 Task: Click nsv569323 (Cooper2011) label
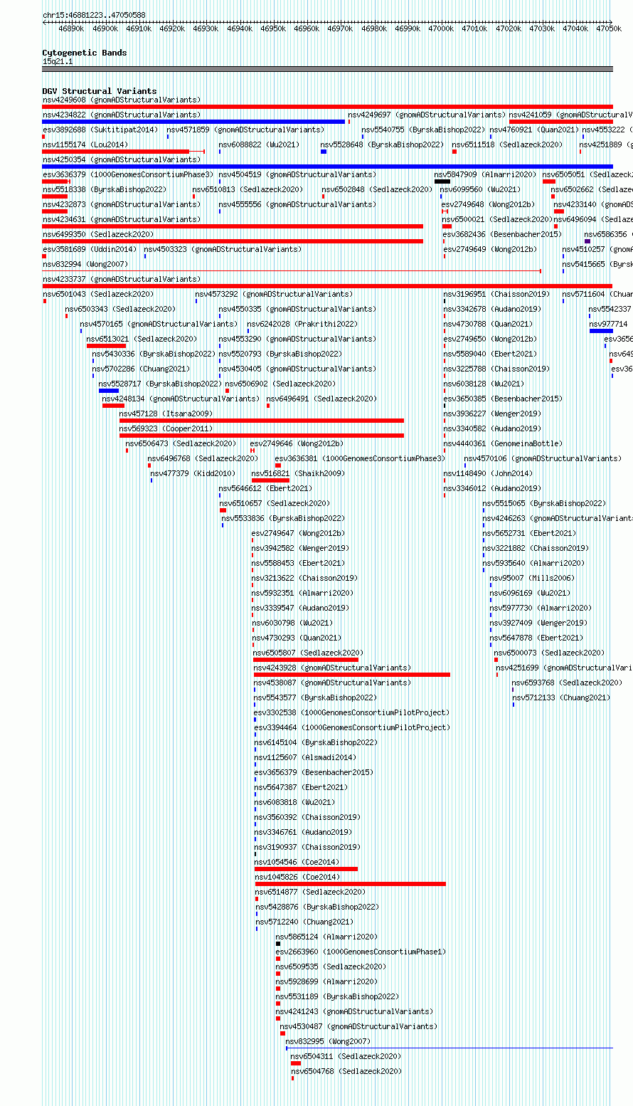point(166,428)
